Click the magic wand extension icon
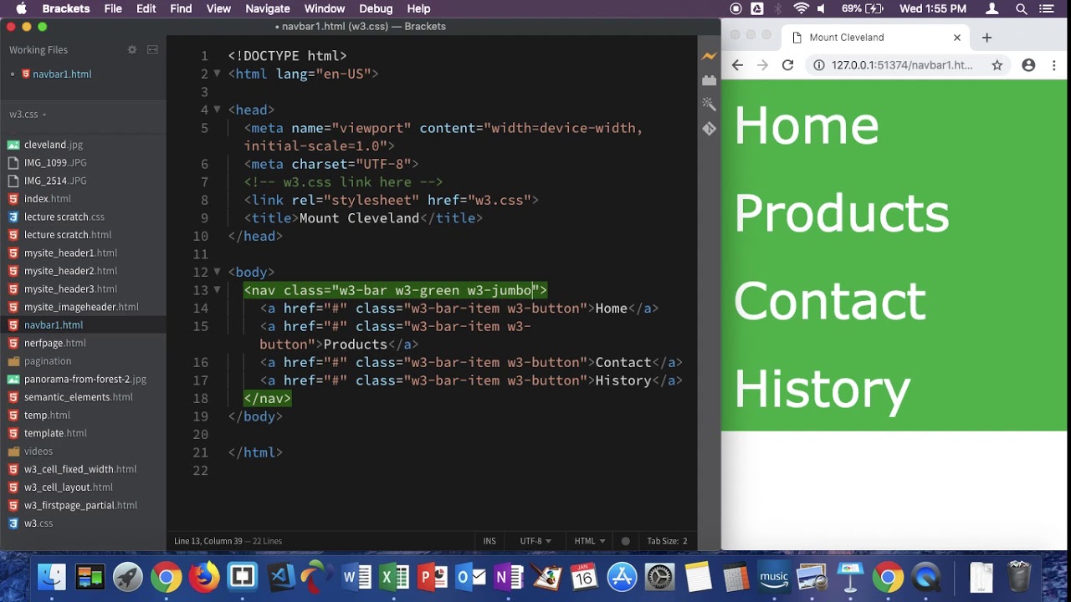The height and width of the screenshot is (602, 1071). tap(709, 105)
